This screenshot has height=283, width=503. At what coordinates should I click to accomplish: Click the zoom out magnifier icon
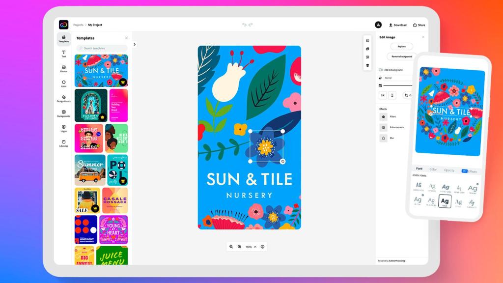click(232, 247)
